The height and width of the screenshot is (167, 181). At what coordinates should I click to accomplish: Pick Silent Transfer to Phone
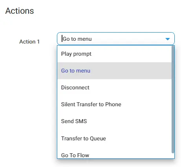(x=114, y=104)
